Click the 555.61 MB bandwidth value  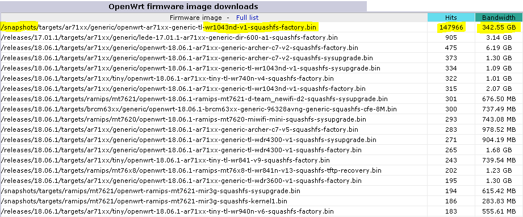(499, 211)
